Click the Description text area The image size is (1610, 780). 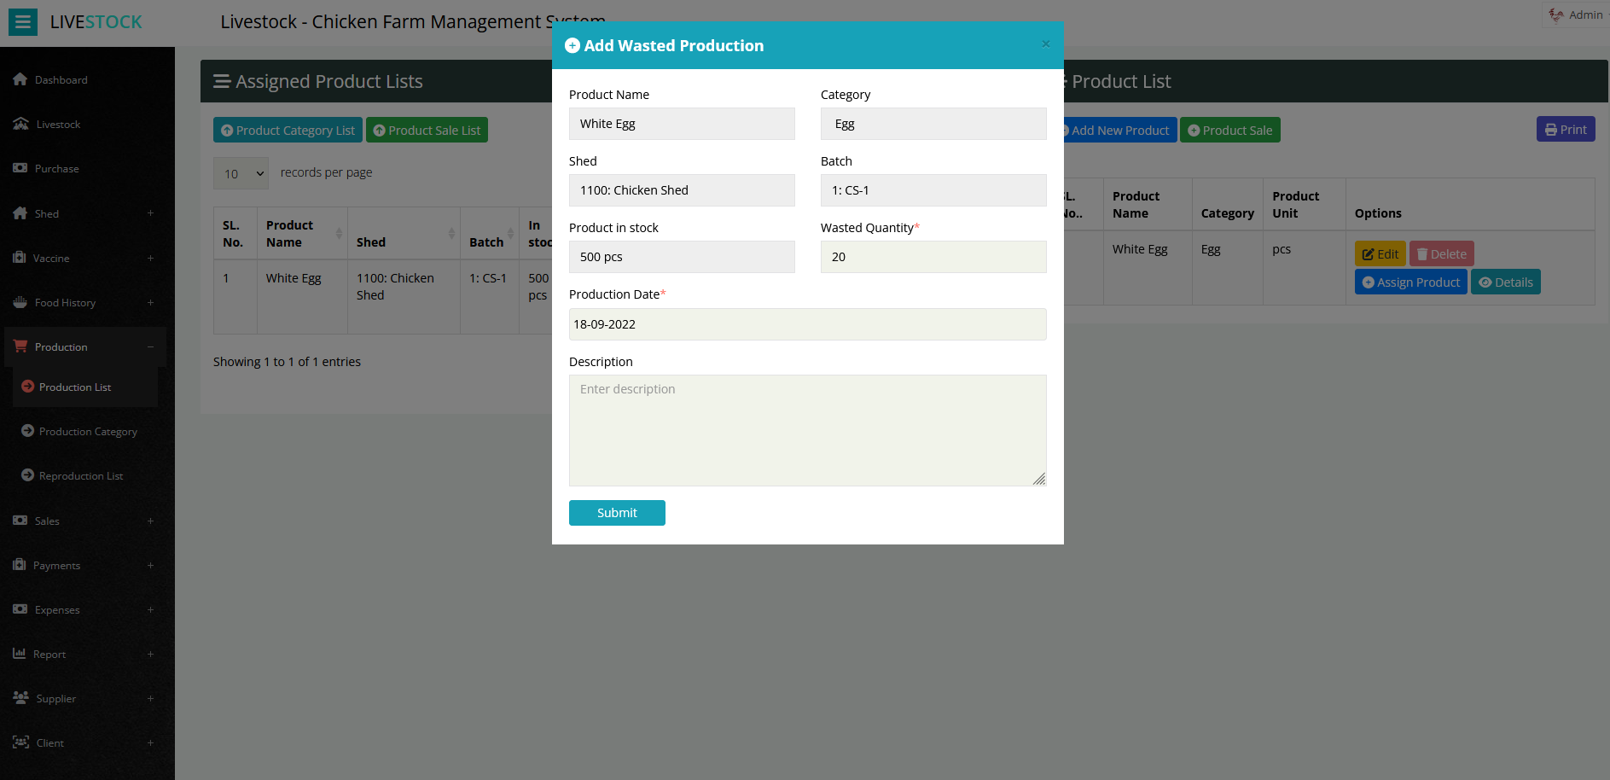(807, 430)
